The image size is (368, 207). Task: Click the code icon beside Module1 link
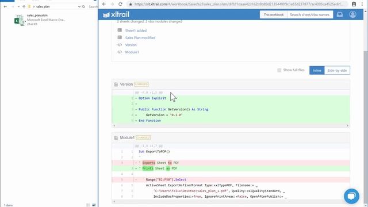click(120, 52)
